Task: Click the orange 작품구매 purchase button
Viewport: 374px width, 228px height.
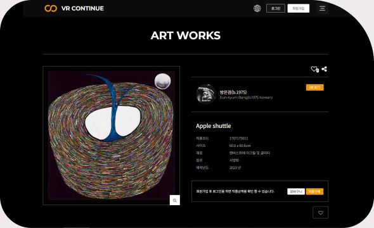Action: pos(314,191)
